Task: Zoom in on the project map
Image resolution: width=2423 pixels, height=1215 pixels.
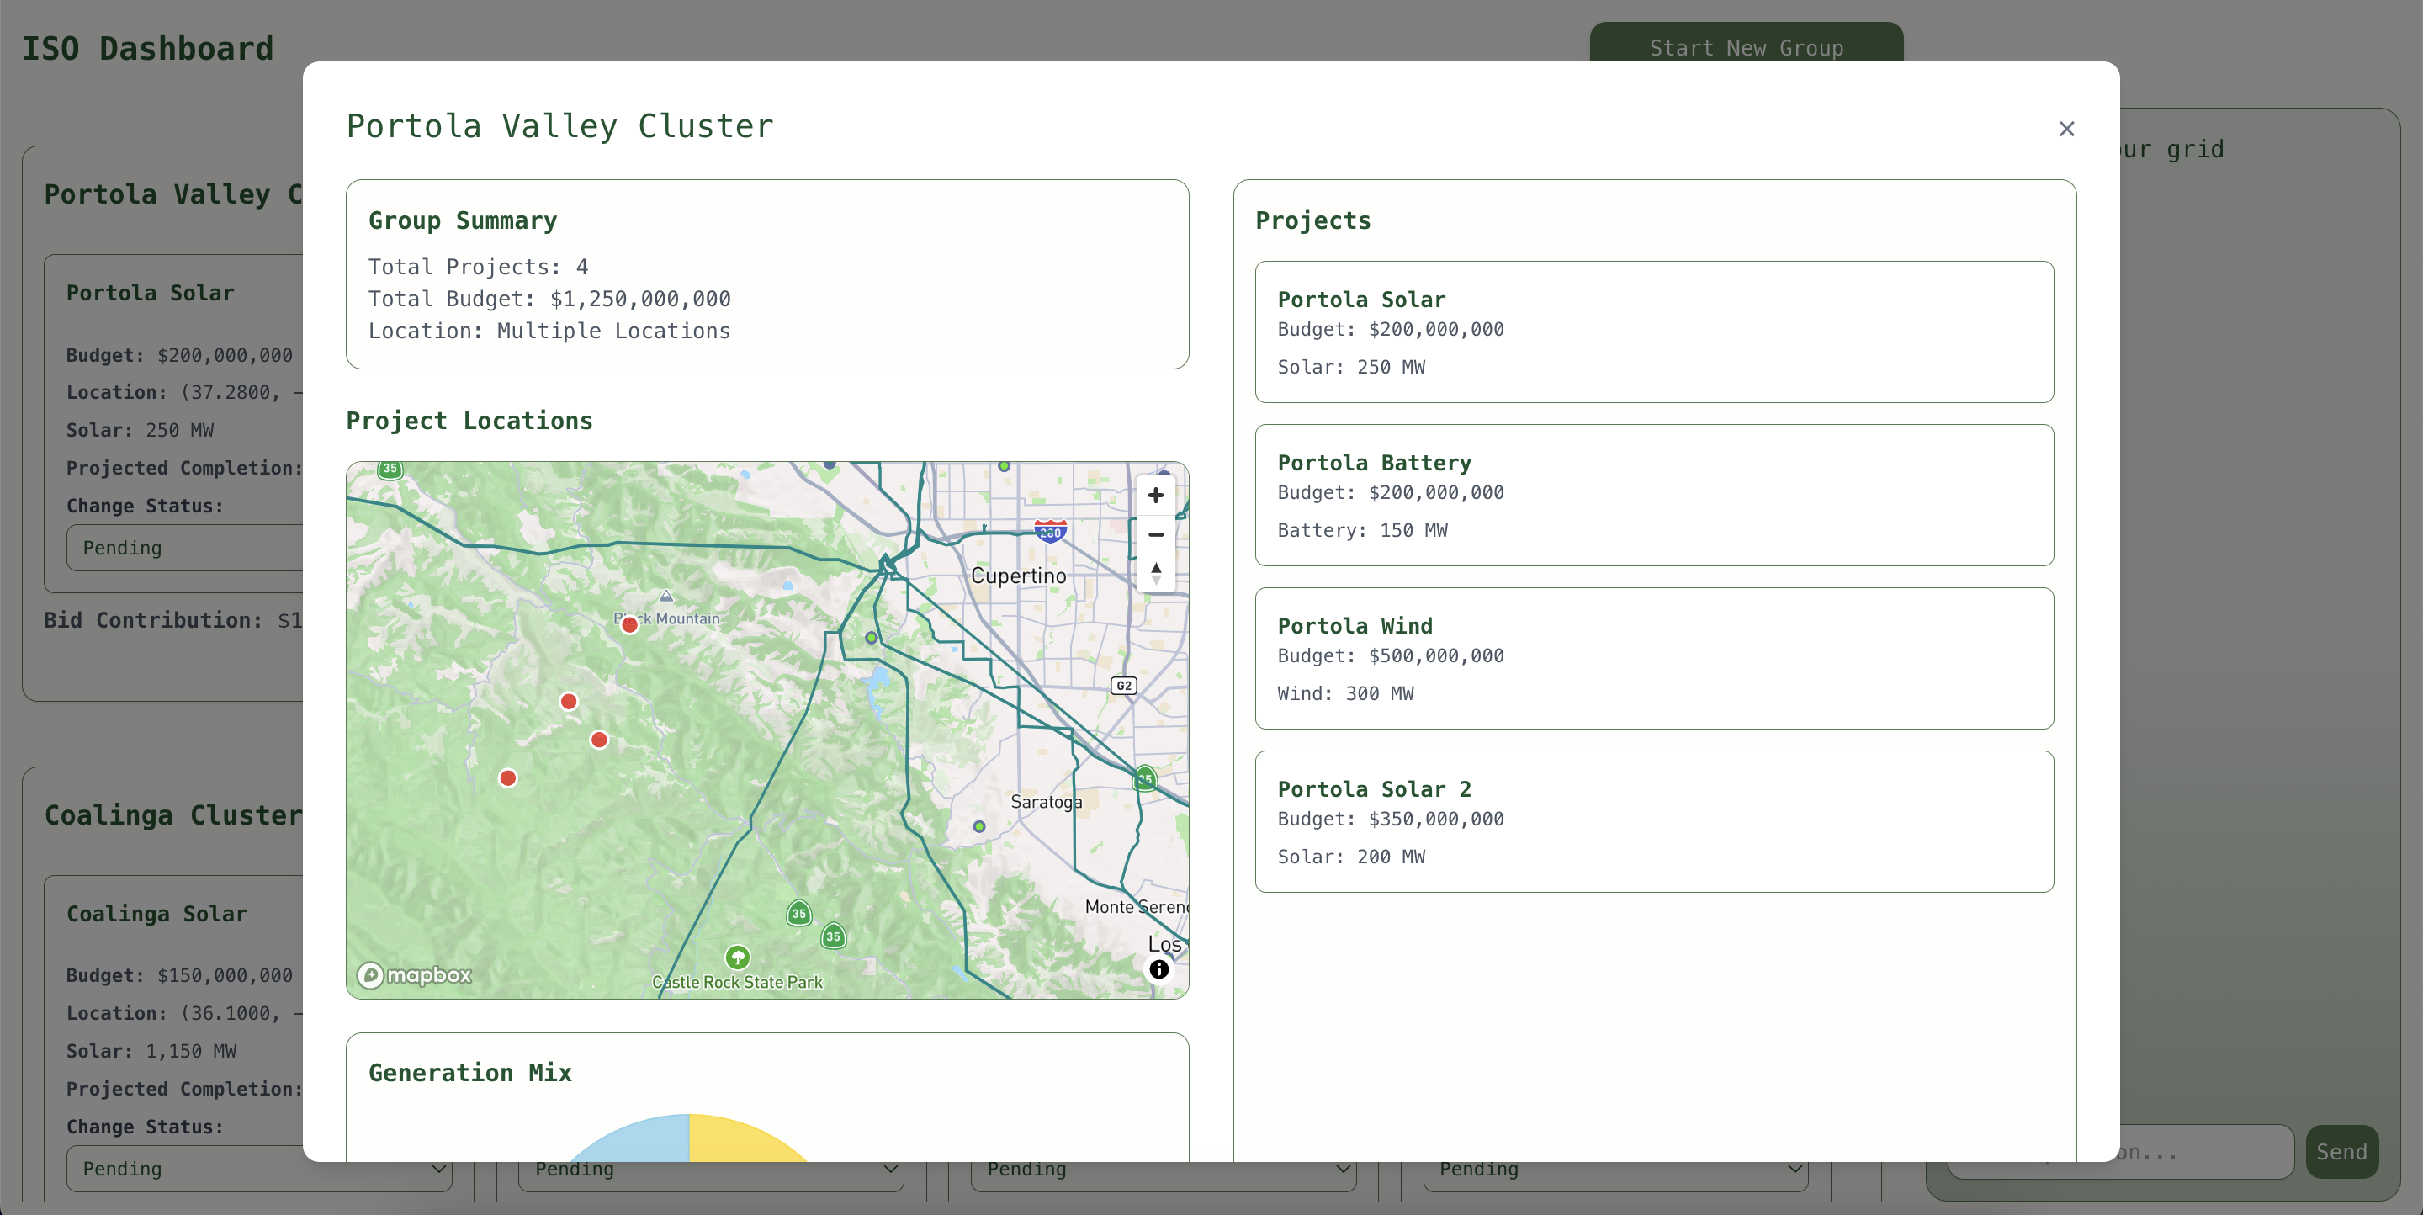Action: pos(1155,496)
